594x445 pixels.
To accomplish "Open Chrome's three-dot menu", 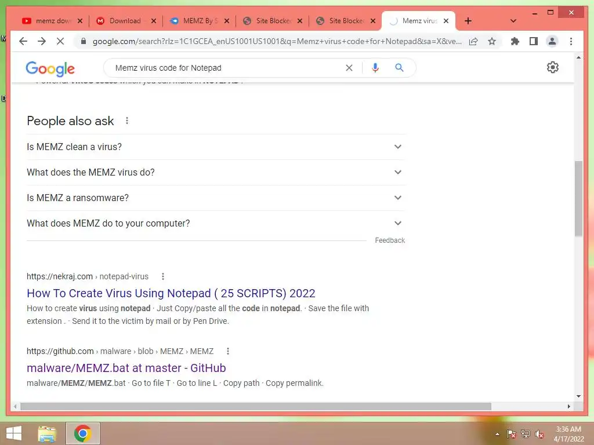I will (x=571, y=41).
